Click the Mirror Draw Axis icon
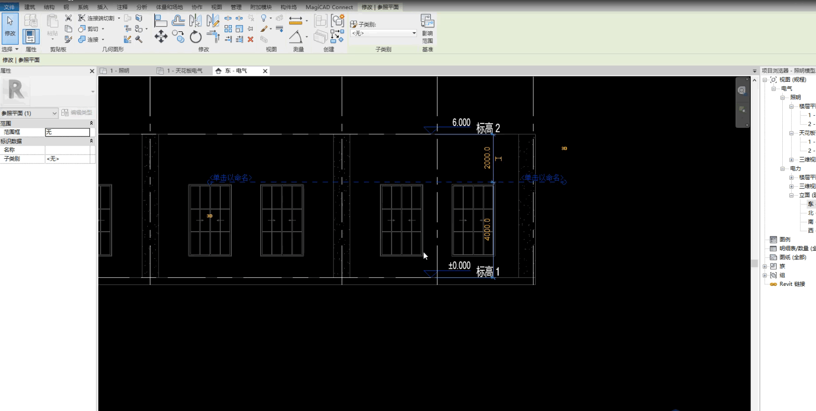 (213, 20)
